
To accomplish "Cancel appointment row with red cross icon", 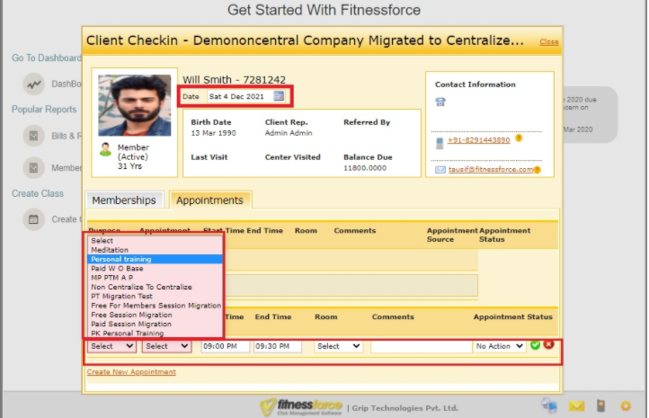I will [549, 344].
